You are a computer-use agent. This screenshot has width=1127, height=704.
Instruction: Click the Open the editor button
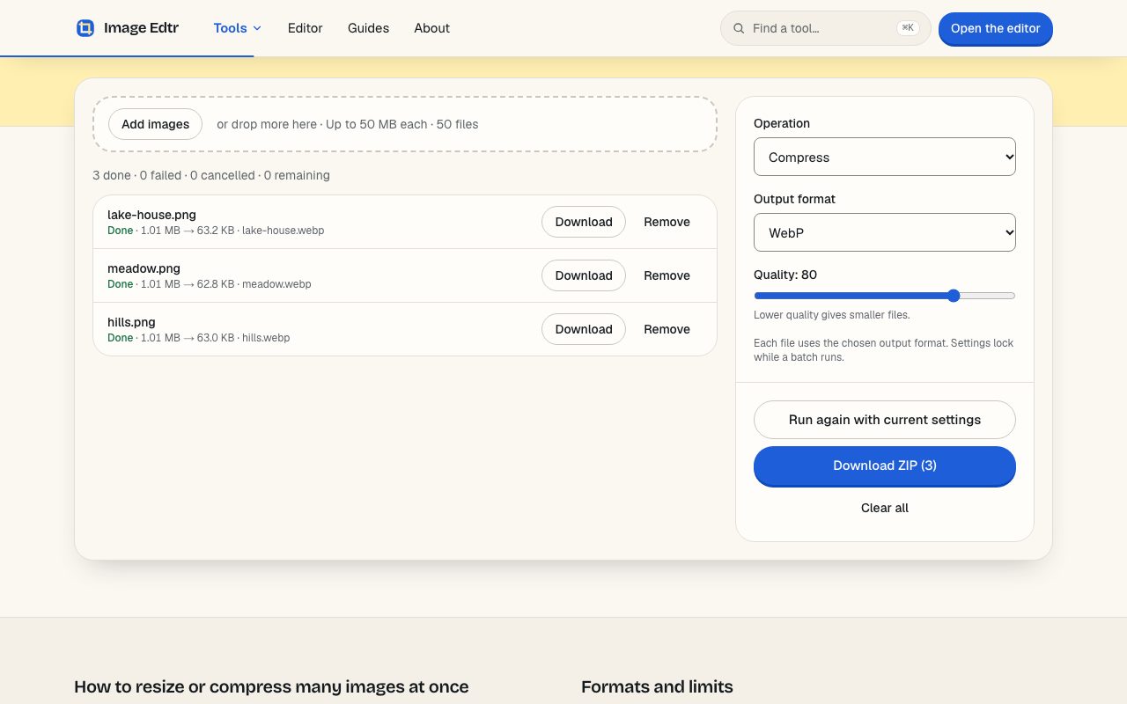pyautogui.click(x=996, y=28)
